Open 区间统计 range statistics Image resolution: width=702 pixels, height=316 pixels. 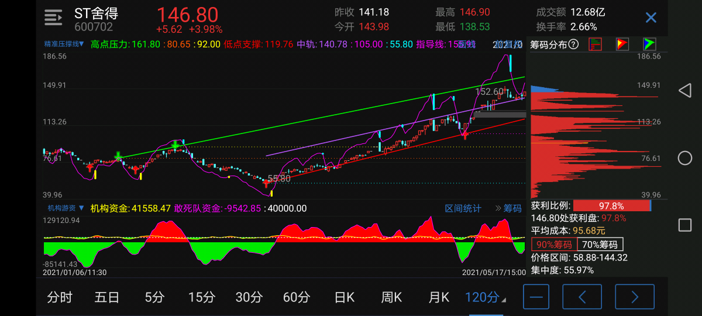pyautogui.click(x=463, y=208)
